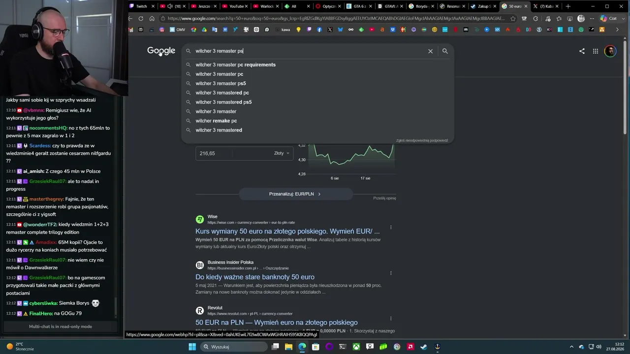The height and width of the screenshot is (354, 630).
Task: Open the browser home page button
Action: 152,19
